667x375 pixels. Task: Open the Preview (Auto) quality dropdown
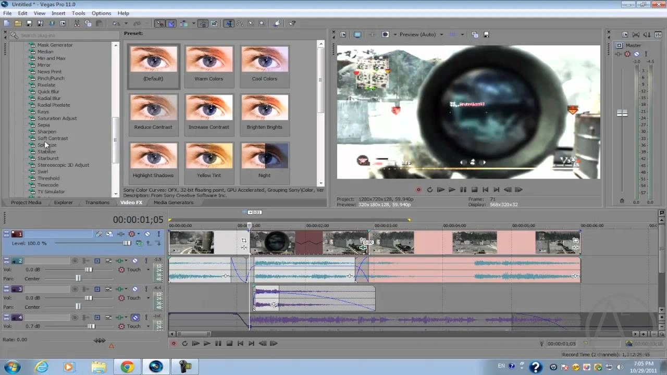click(x=441, y=34)
